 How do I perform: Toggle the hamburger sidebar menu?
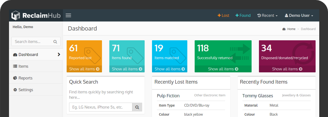(x=68, y=16)
